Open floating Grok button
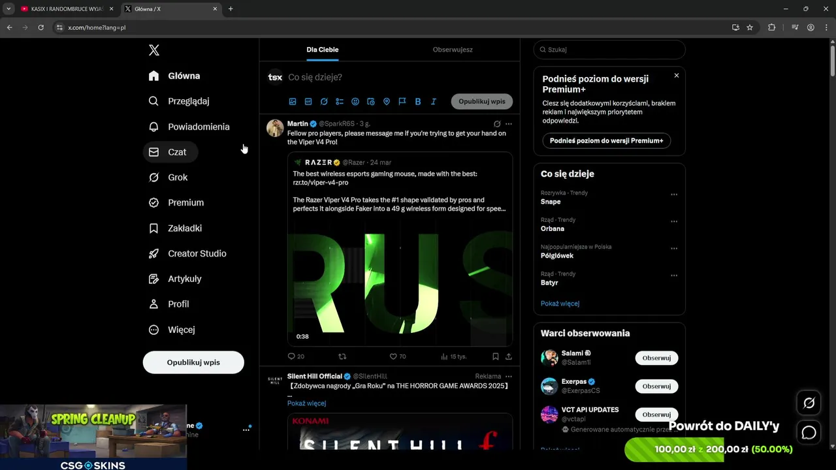Viewport: 836px width, 470px height. point(809,403)
